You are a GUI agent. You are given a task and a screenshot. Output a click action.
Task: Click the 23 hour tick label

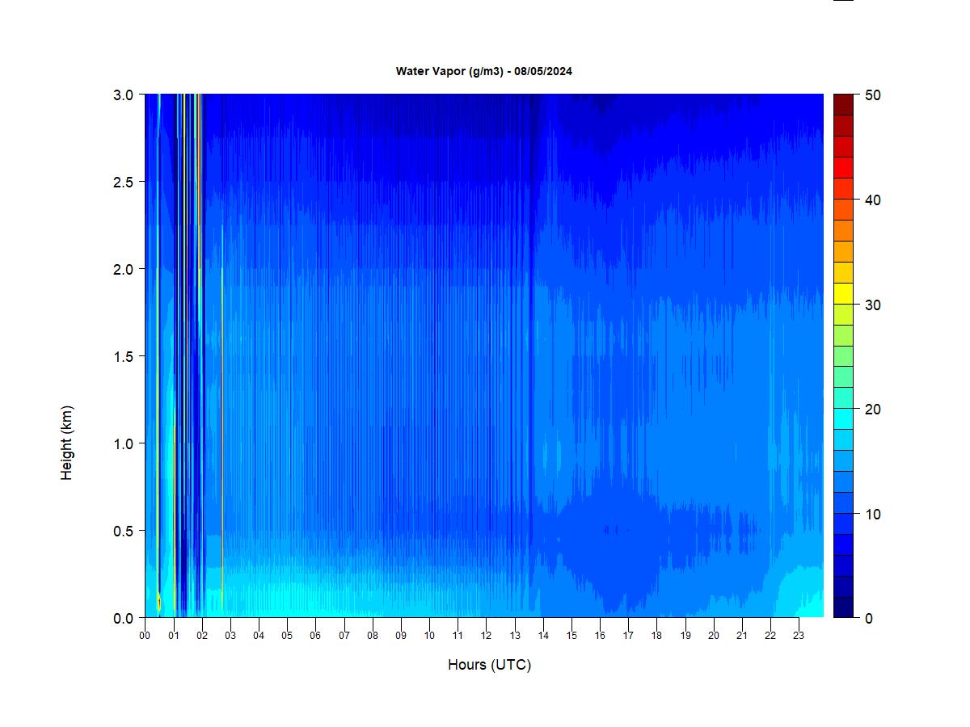[799, 635]
